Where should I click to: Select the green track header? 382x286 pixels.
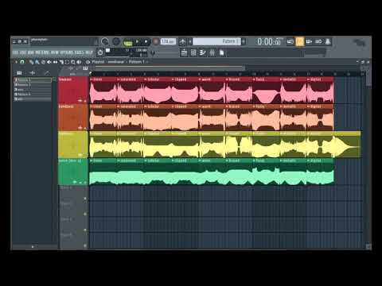coord(73,172)
